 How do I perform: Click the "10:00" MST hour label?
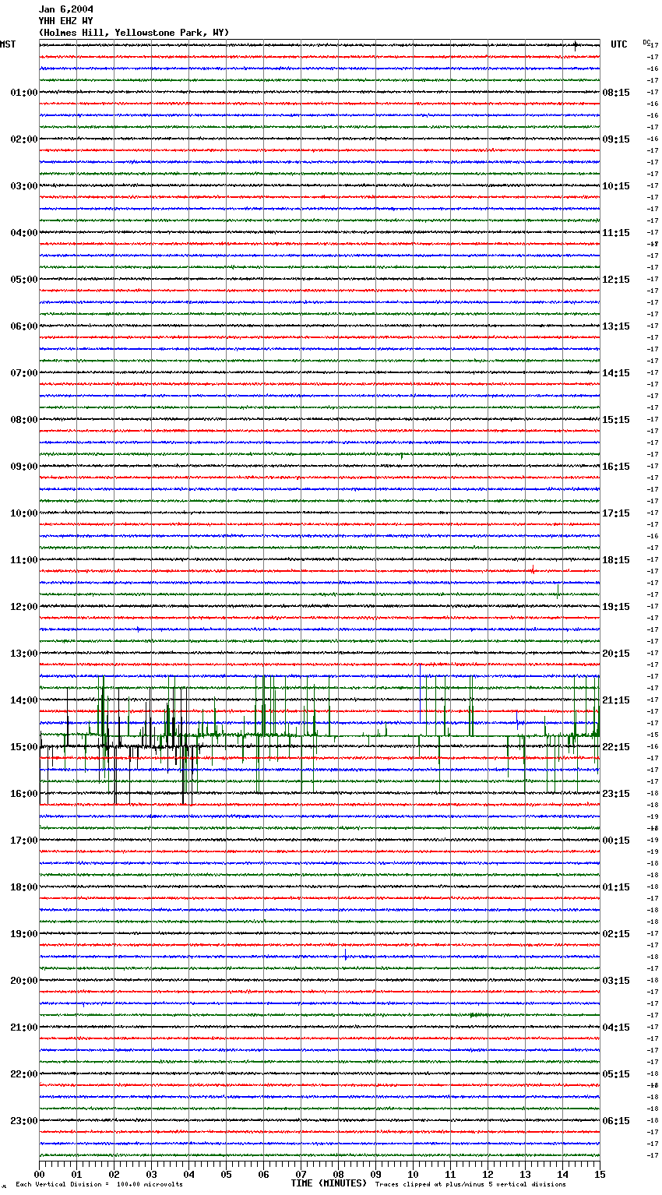pos(24,513)
